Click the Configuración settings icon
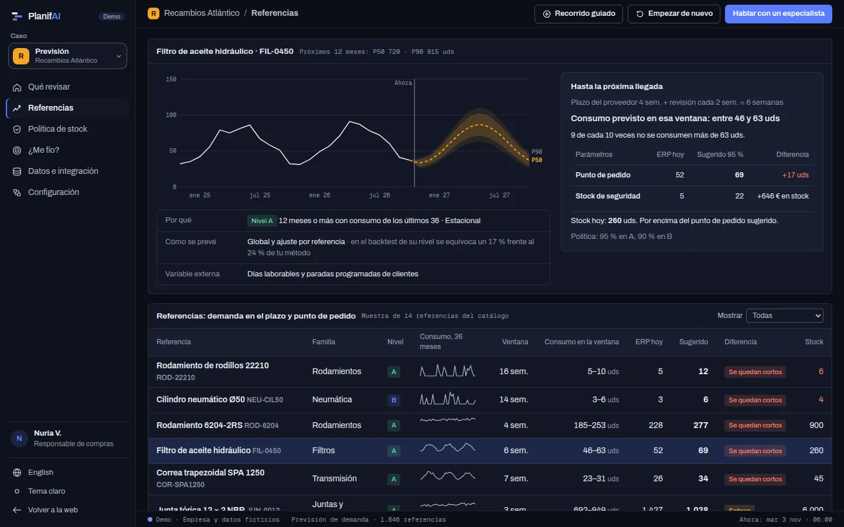 [17, 193]
